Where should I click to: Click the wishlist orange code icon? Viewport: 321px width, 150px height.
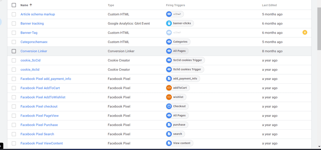[x=169, y=97]
